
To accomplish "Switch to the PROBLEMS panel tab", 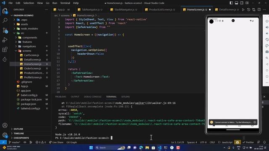I will click(x=61, y=97).
